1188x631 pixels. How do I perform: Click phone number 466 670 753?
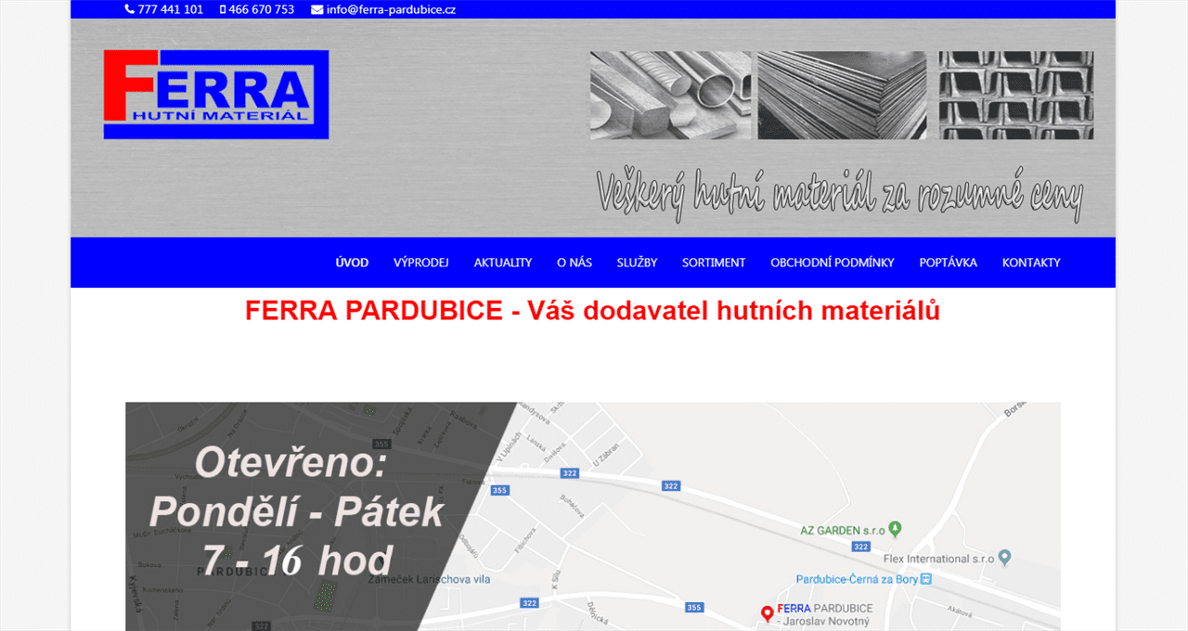coord(261,9)
